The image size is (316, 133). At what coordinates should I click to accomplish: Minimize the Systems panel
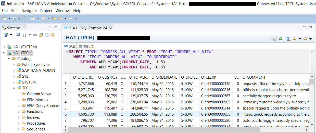(x=50, y=27)
